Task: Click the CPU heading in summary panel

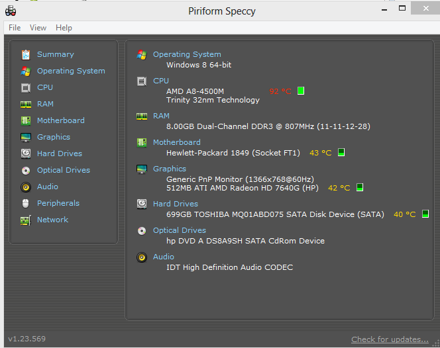Action: tap(161, 81)
